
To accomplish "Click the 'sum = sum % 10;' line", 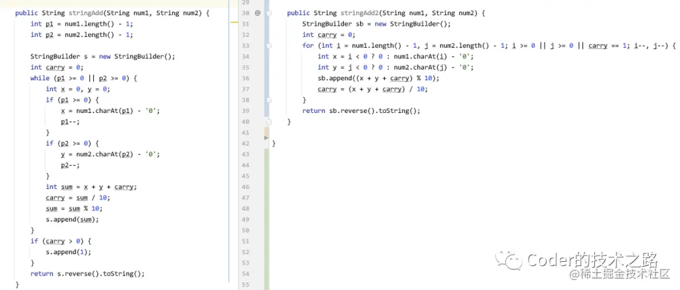I will (x=74, y=208).
